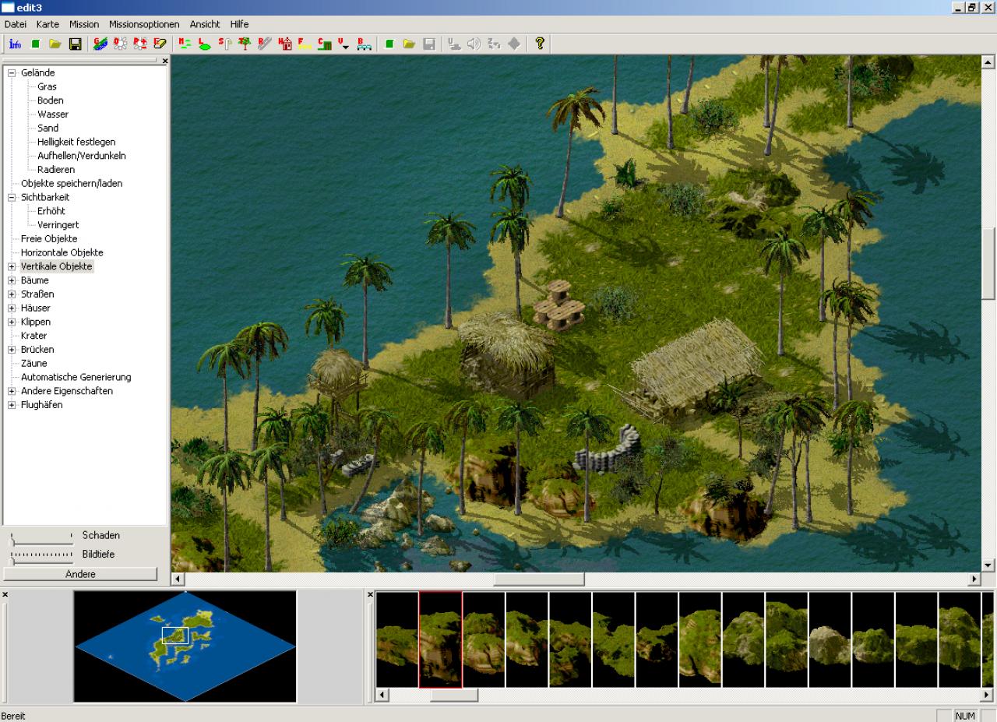The image size is (997, 722).
Task: Select the eraser toolbar icon
Action: coord(160,44)
